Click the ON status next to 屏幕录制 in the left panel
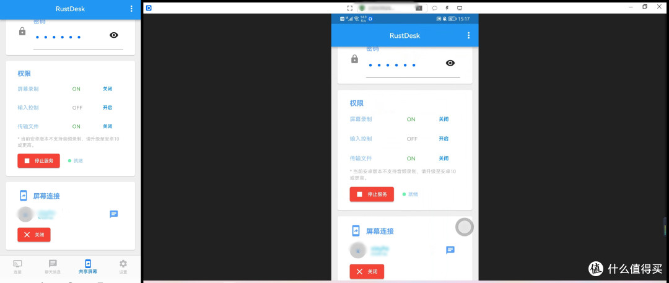The width and height of the screenshot is (669, 283). point(76,89)
